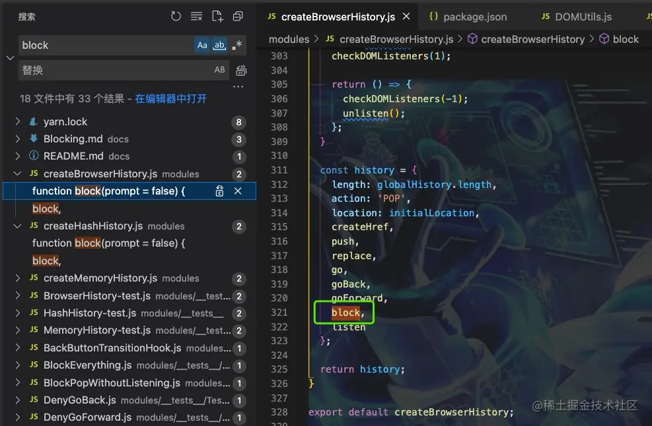Click README.md info file icon
652x426 pixels.
pos(34,156)
